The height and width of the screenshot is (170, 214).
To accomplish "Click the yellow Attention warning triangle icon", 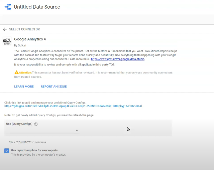I will point(16,72).
